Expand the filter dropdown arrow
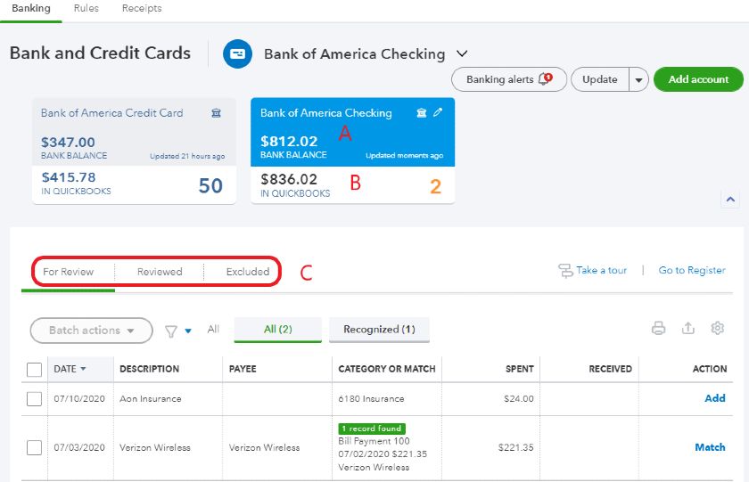Screen dimensions: 749x482 pyautogui.click(x=188, y=331)
